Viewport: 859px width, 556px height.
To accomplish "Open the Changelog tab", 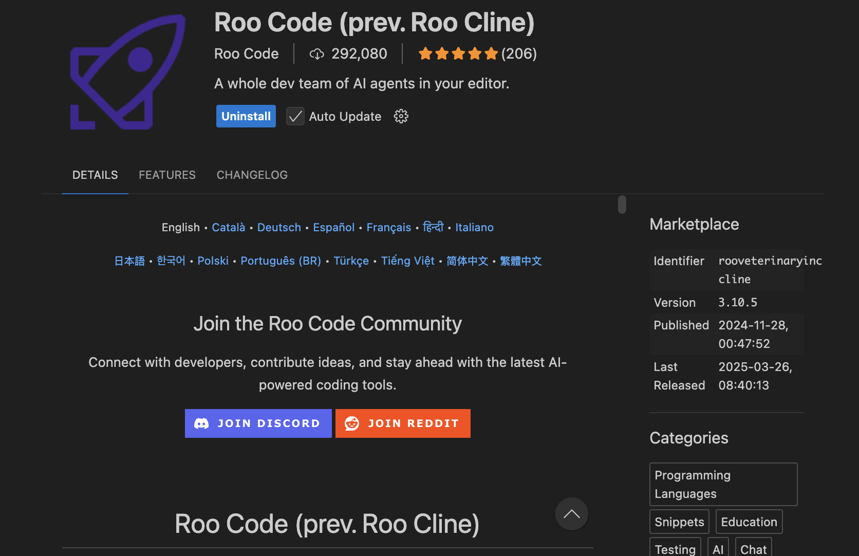I will pos(252,175).
